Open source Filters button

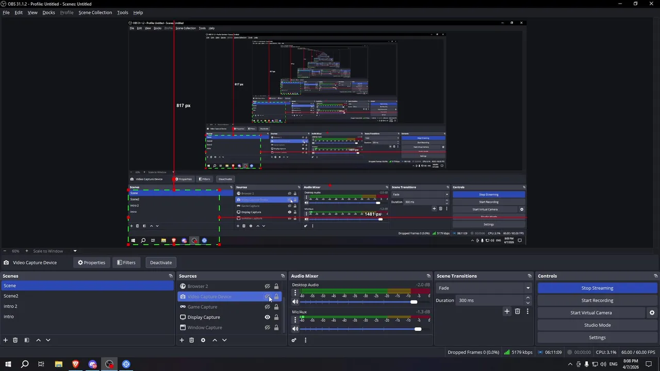(126, 263)
